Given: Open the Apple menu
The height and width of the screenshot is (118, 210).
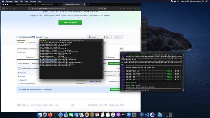Looking at the screenshot, I should [3, 1].
